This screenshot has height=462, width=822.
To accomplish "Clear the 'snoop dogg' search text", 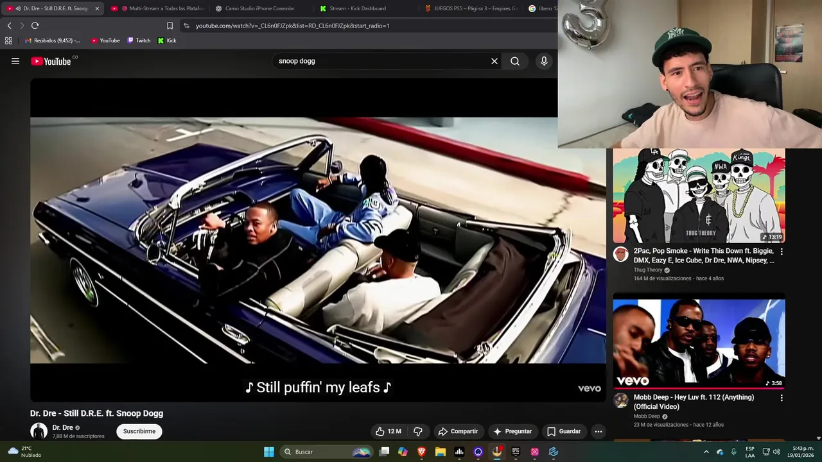I will point(494,61).
